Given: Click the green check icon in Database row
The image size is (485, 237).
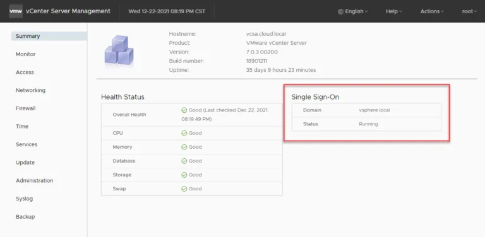Looking at the screenshot, I should point(184,161).
